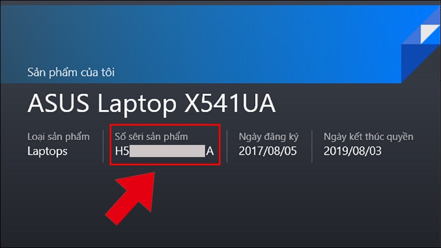The width and height of the screenshot is (441, 248).
Task: Click the word ASUS in product title
Action: coord(58,104)
